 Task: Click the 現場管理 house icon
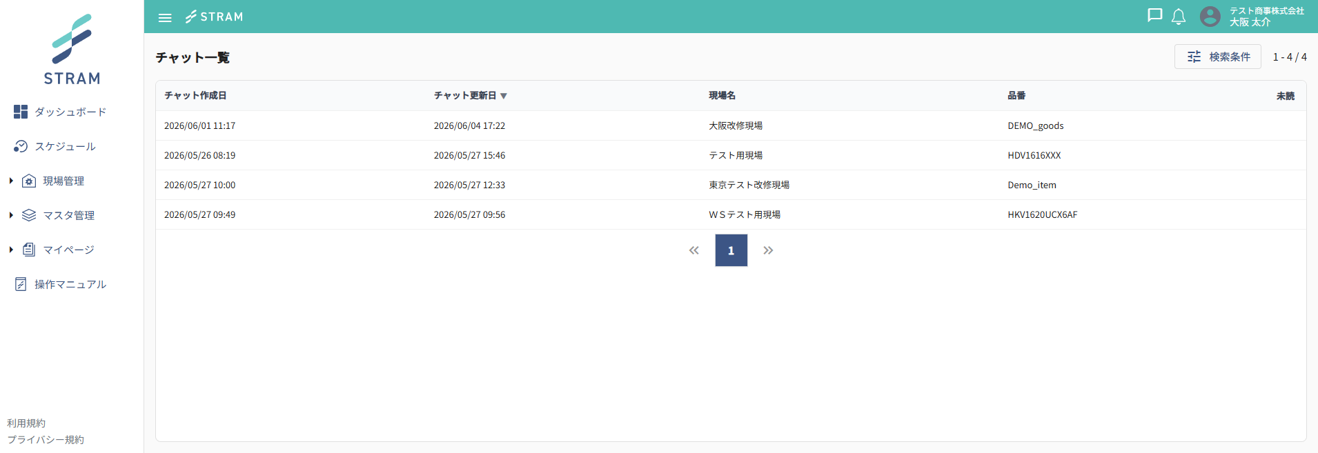(29, 181)
